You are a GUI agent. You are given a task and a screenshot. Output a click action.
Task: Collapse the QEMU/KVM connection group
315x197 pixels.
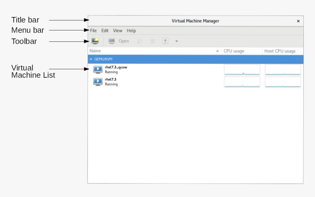91,59
